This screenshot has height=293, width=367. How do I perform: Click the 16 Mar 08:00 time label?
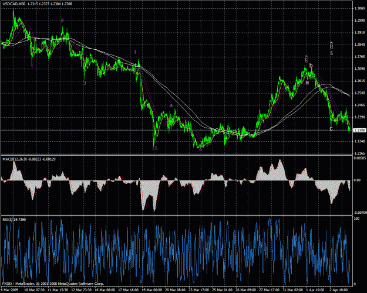click(x=104, y=289)
